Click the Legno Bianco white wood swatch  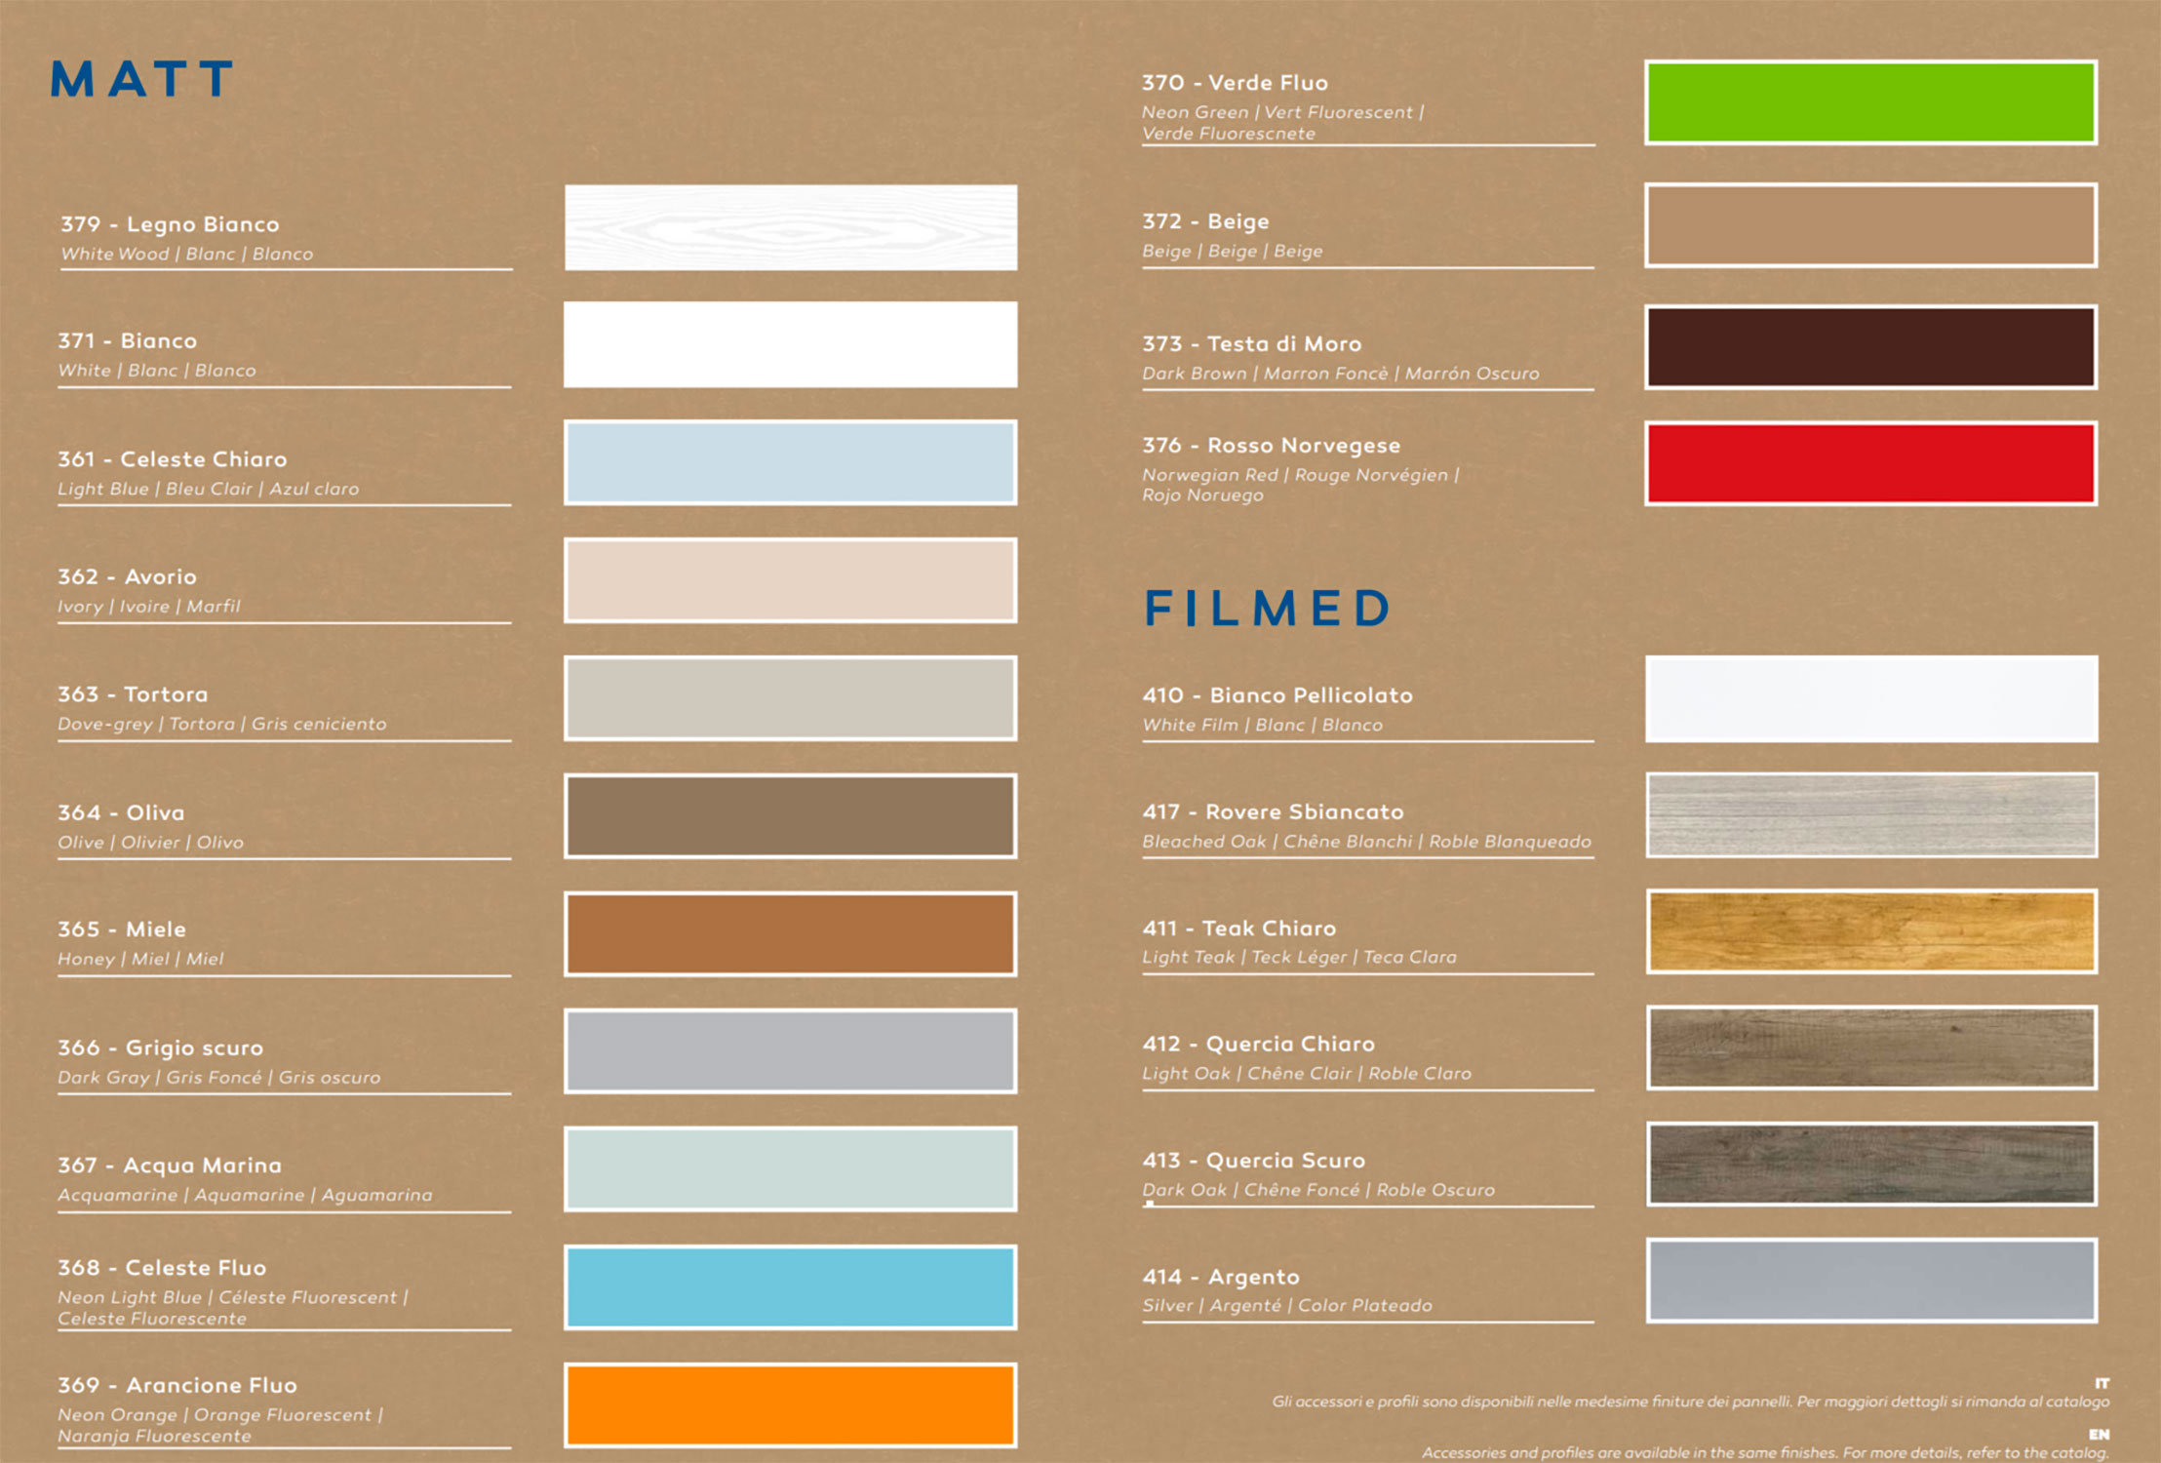791,227
